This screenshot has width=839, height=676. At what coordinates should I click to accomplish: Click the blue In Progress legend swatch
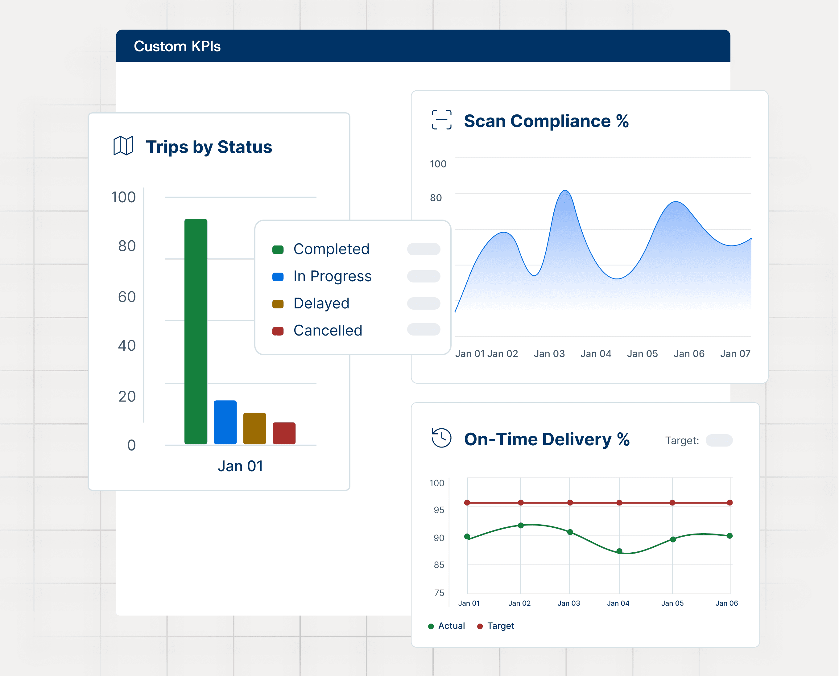[278, 277]
